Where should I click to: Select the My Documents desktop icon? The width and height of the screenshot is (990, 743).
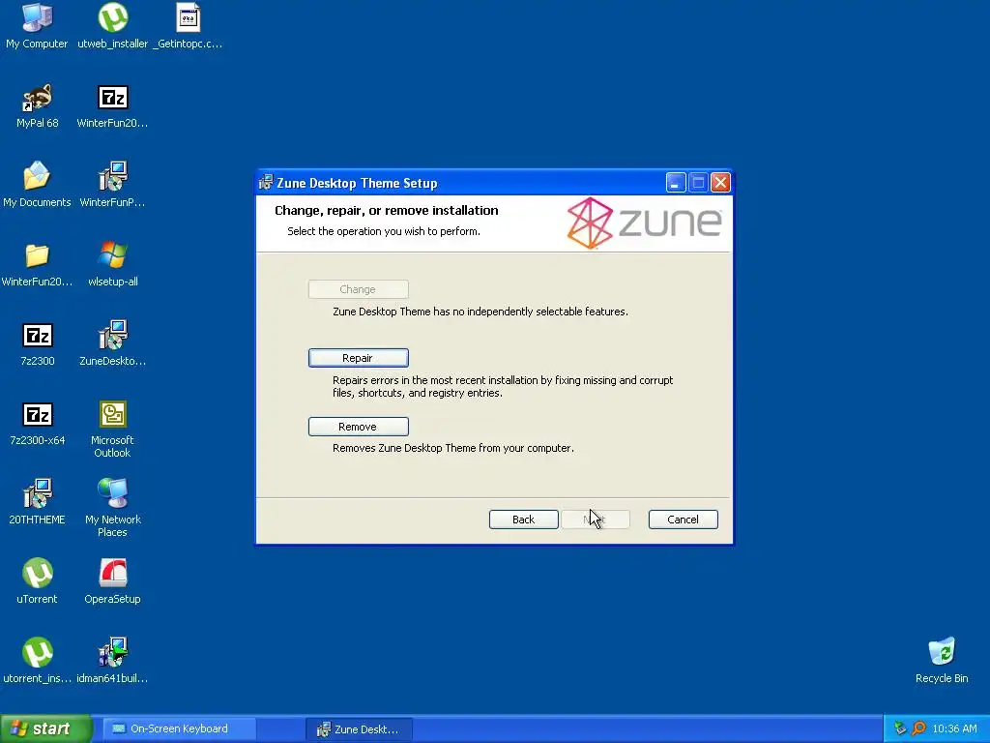(37, 185)
